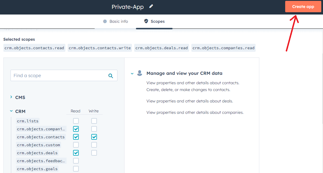Click the shield icon beside Scopes
The height and width of the screenshot is (173, 323).
click(x=146, y=21)
